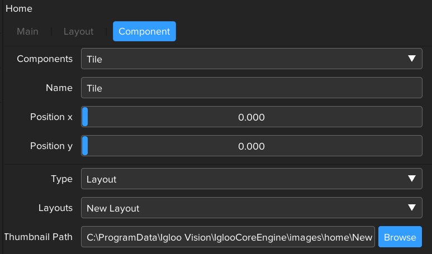
Task: Click the Name text field
Action: tap(251, 88)
